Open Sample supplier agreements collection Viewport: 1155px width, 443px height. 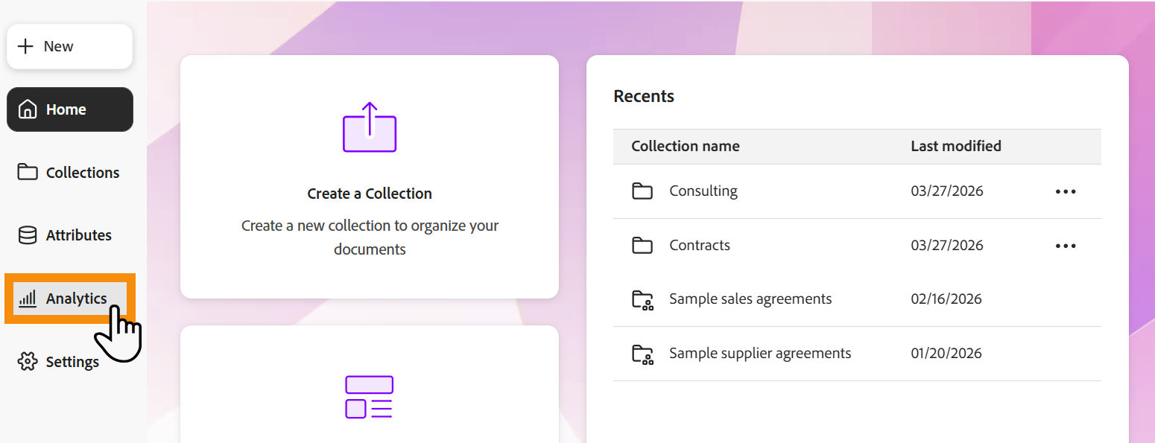point(759,354)
